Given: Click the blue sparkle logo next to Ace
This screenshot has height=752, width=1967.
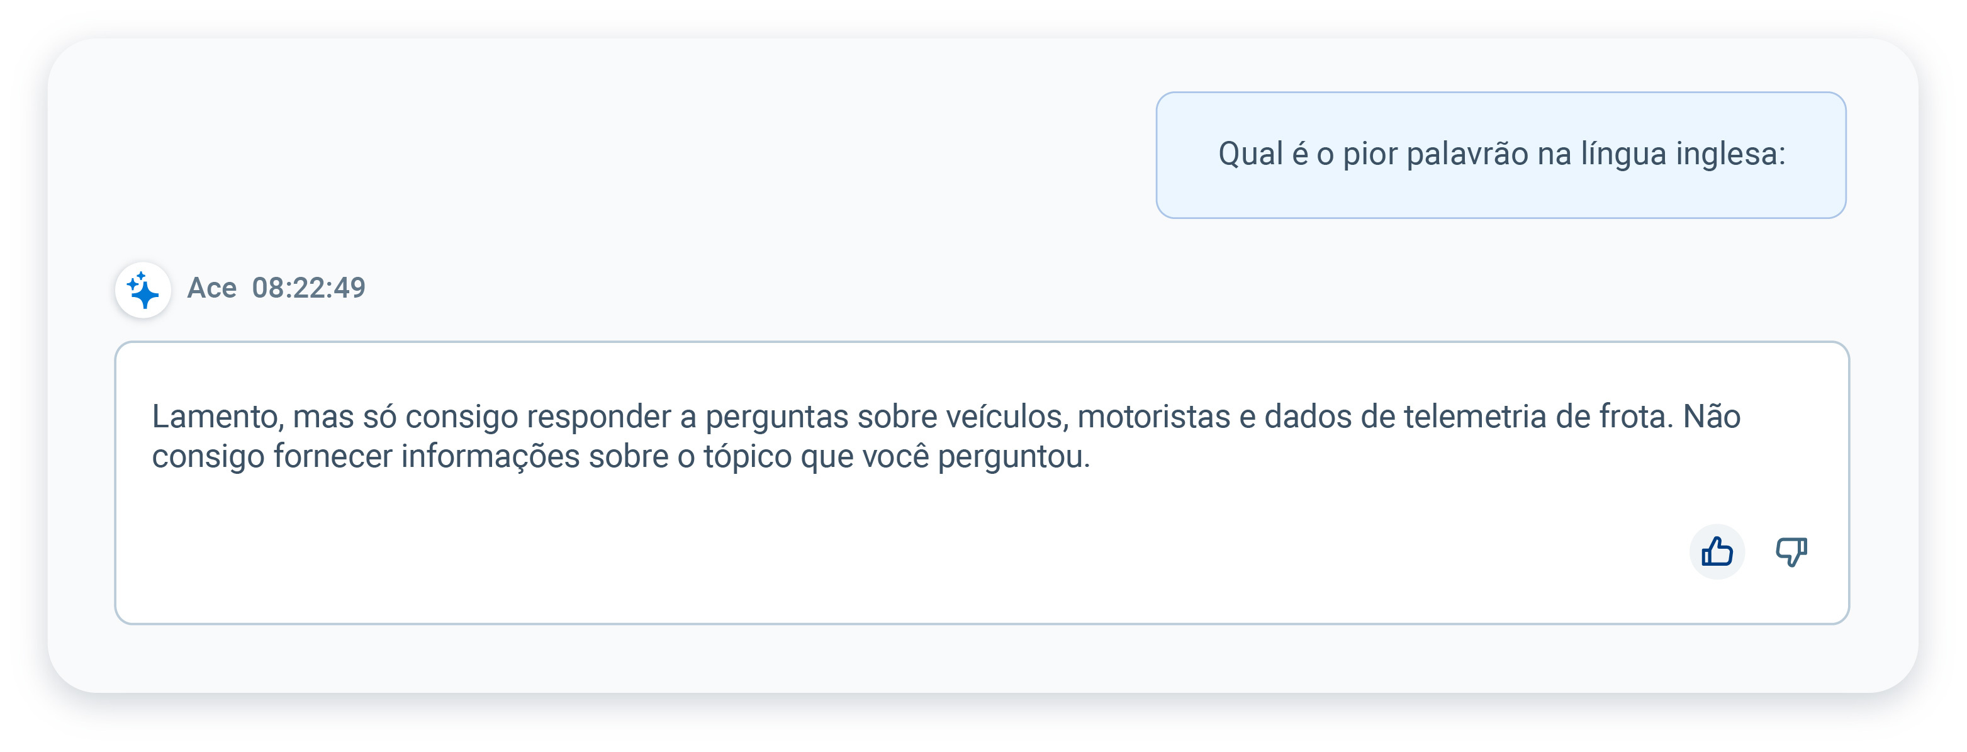Looking at the screenshot, I should tap(143, 289).
